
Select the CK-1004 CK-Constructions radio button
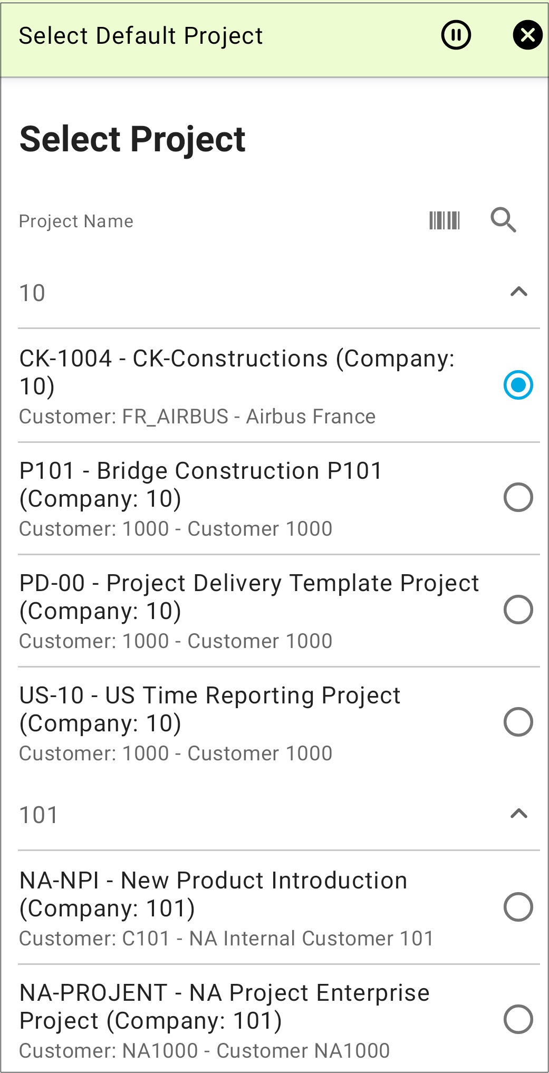pos(518,385)
